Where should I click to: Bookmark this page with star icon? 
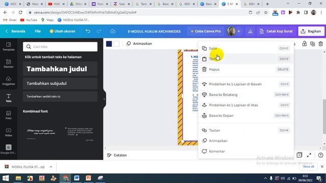click(266, 12)
